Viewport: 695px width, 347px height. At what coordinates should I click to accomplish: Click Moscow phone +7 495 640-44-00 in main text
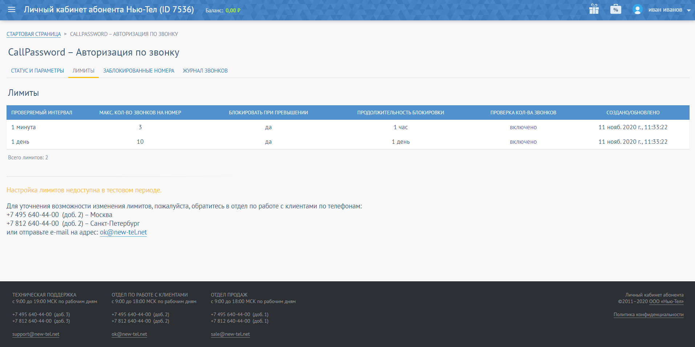[33, 215]
